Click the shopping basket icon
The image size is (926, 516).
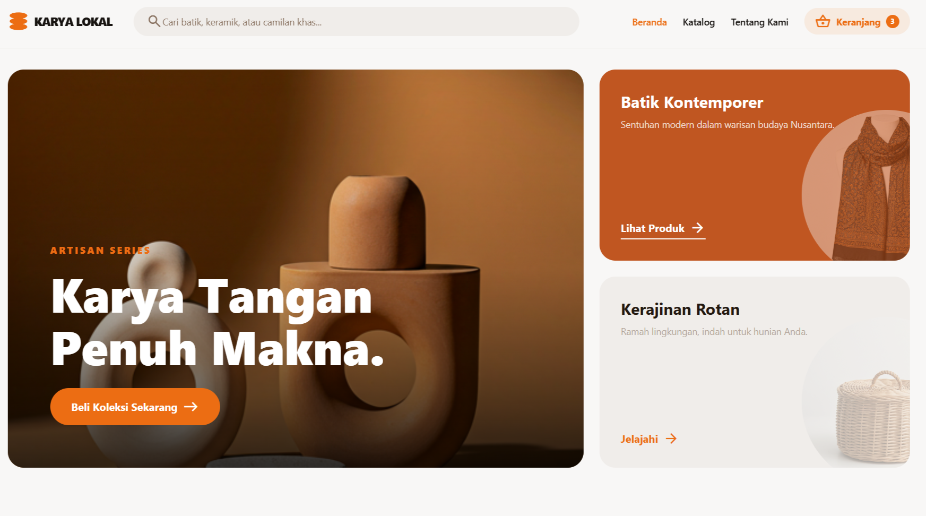click(823, 21)
